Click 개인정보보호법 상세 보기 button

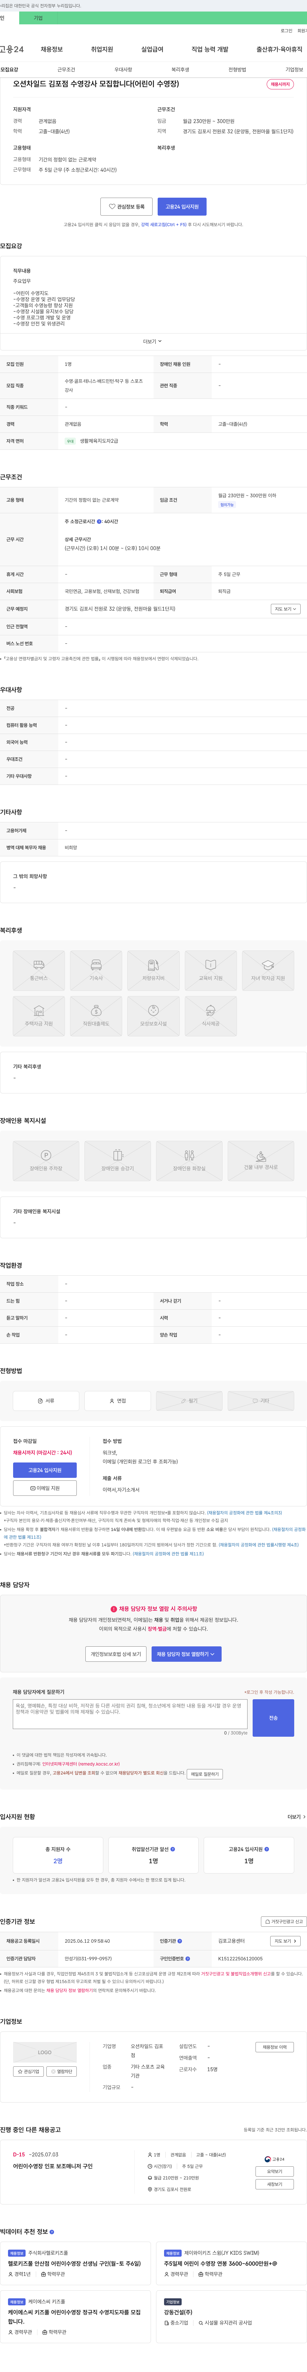click(116, 1654)
